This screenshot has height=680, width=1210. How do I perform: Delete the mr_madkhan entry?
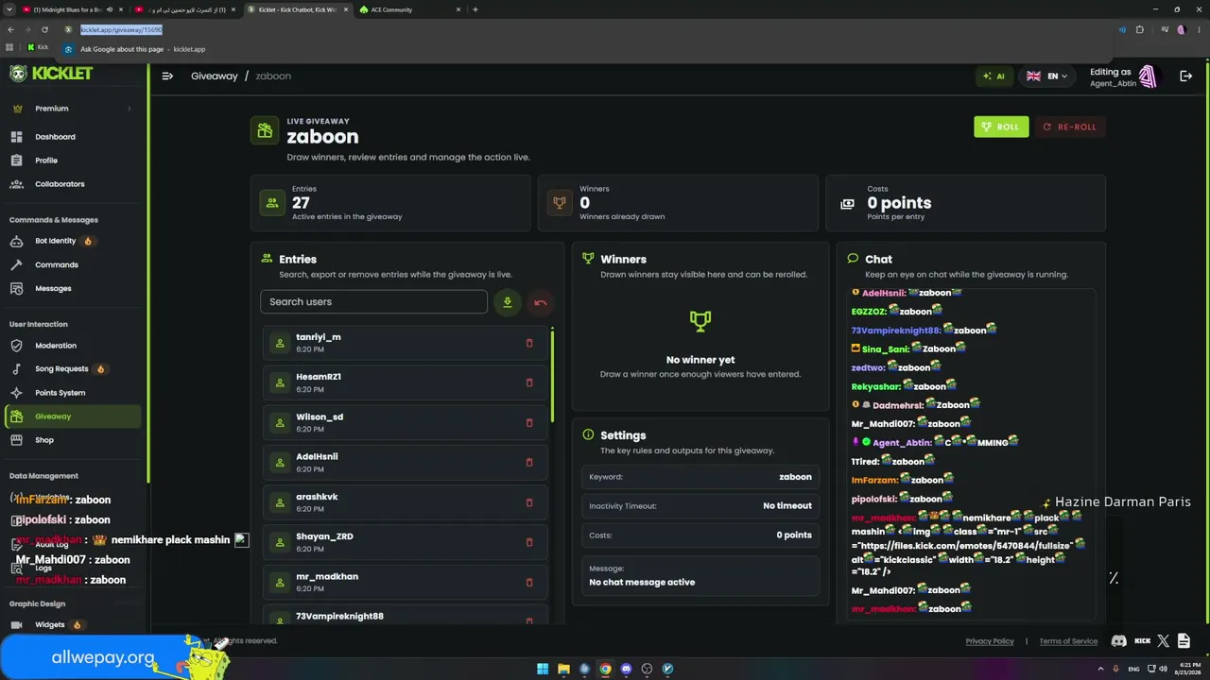pos(529,582)
